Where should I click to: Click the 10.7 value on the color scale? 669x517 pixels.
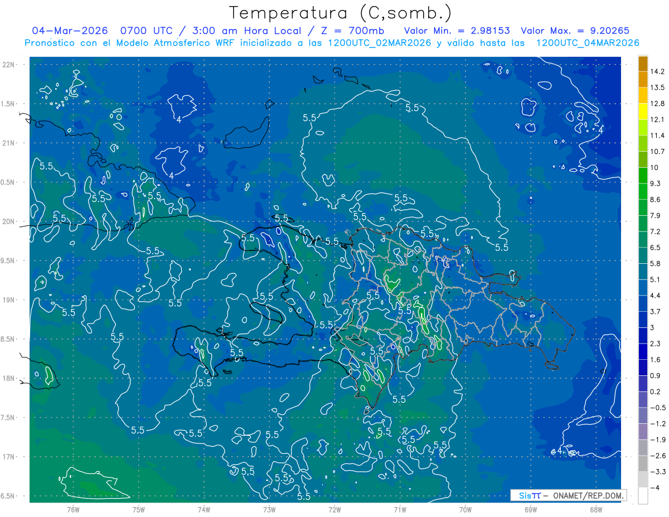tap(658, 152)
